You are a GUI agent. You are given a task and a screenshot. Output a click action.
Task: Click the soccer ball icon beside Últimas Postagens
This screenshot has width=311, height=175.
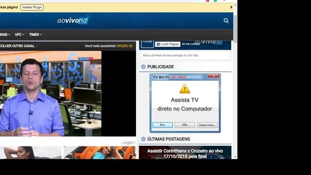click(x=143, y=139)
